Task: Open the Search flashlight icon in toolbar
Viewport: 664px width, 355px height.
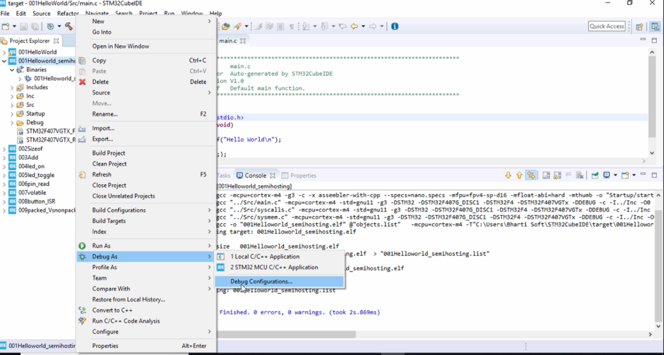Action: (237, 25)
